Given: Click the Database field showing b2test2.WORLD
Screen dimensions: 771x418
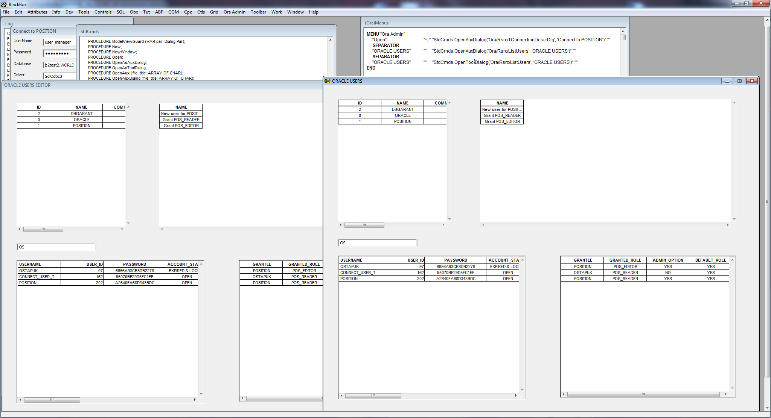Looking at the screenshot, I should (59, 65).
